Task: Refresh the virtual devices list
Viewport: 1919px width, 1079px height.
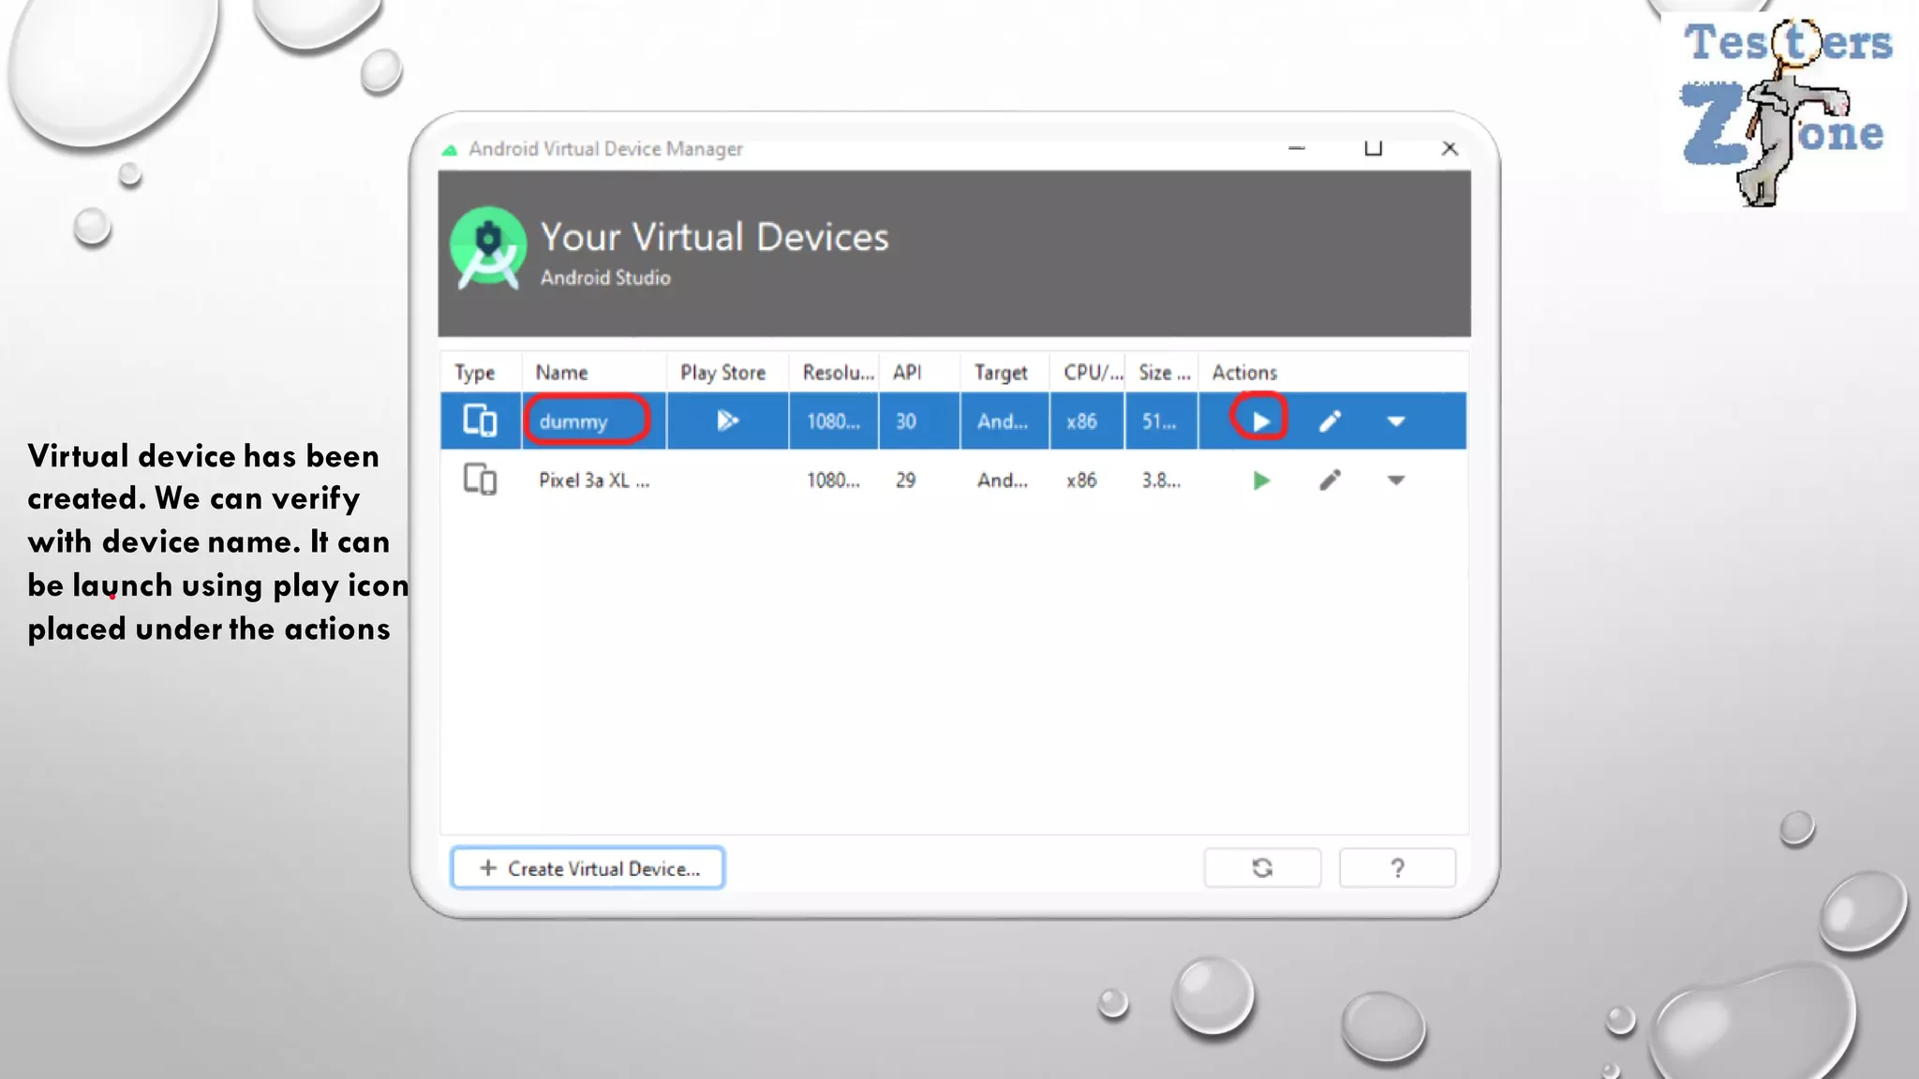Action: 1262,868
